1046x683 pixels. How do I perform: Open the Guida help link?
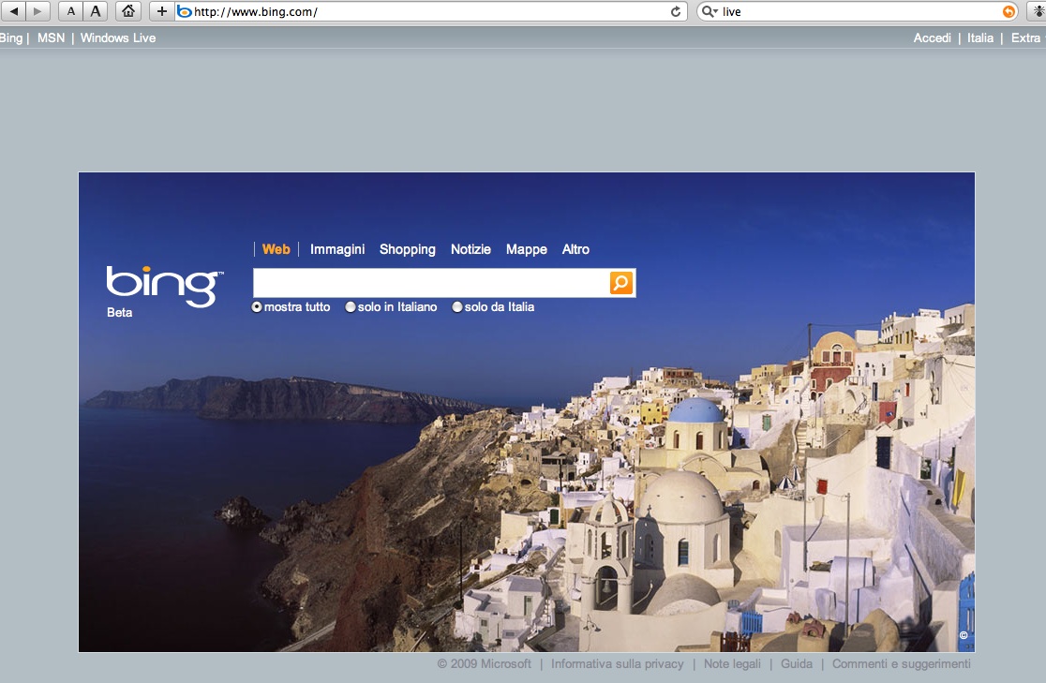point(797,663)
